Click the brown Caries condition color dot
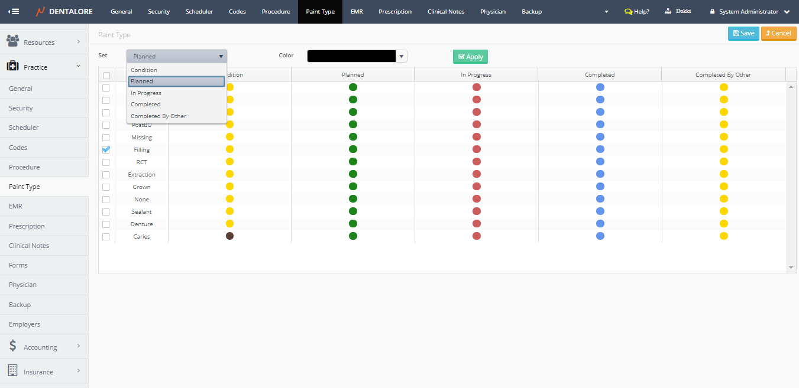This screenshot has height=388, width=799. 229,236
